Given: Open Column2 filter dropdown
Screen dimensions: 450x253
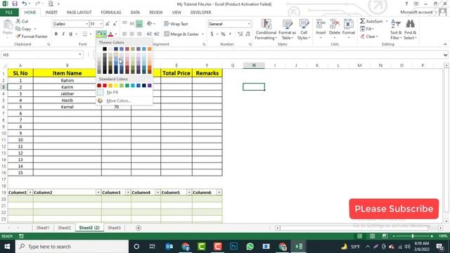Looking at the screenshot, I should pos(98,192).
